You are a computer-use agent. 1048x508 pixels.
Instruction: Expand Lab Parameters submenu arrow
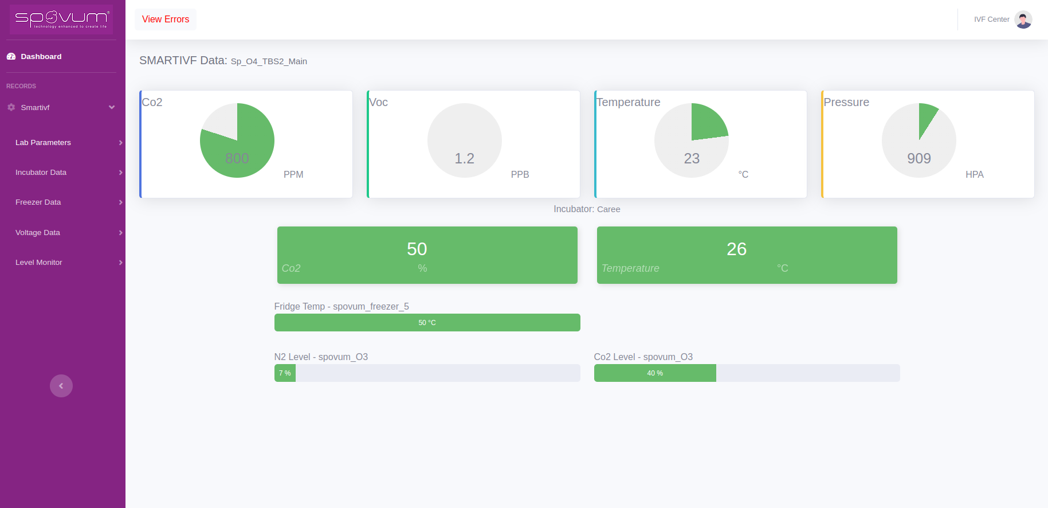click(120, 143)
